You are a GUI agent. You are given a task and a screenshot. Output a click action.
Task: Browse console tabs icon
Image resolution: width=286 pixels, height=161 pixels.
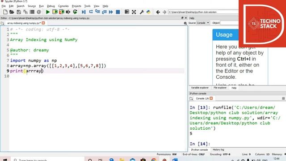click(191, 98)
